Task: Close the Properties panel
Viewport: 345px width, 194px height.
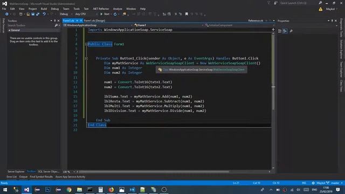Action: click(x=336, y=20)
